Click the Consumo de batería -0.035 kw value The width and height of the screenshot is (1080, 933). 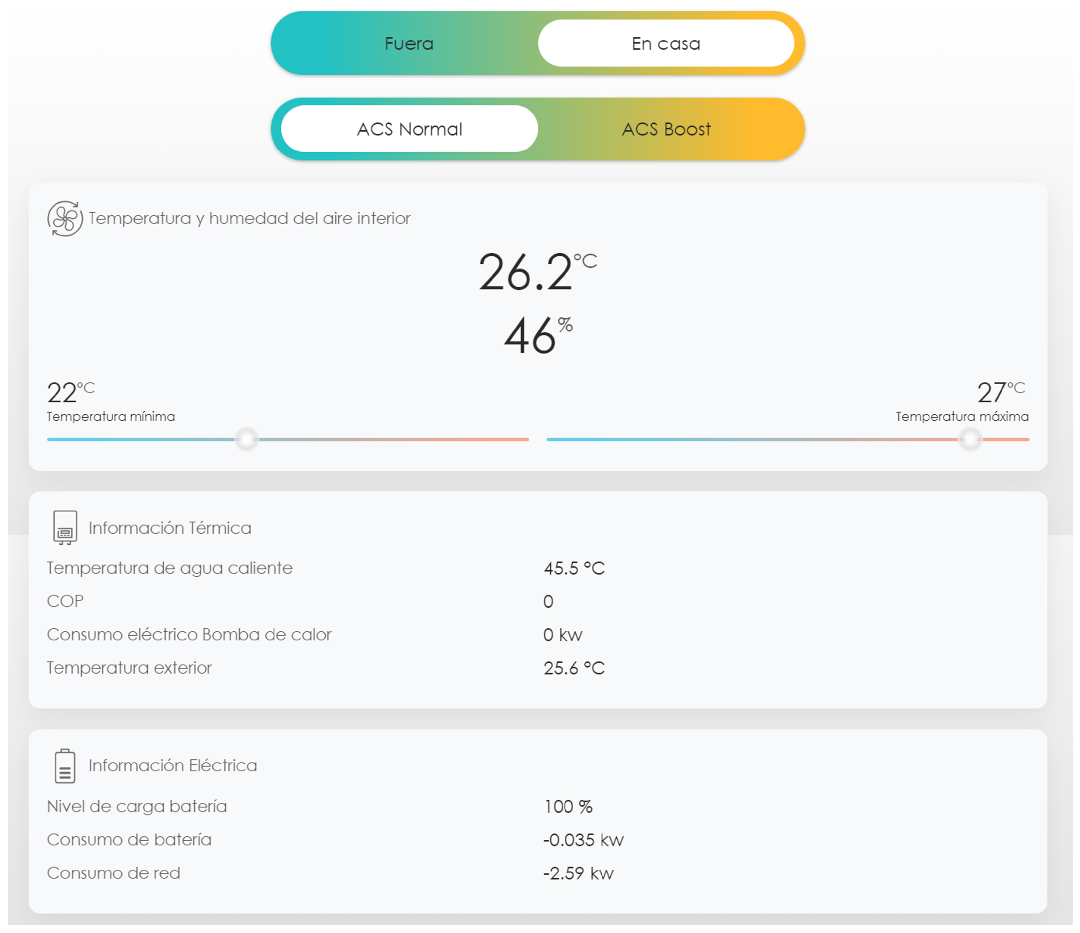(x=583, y=840)
